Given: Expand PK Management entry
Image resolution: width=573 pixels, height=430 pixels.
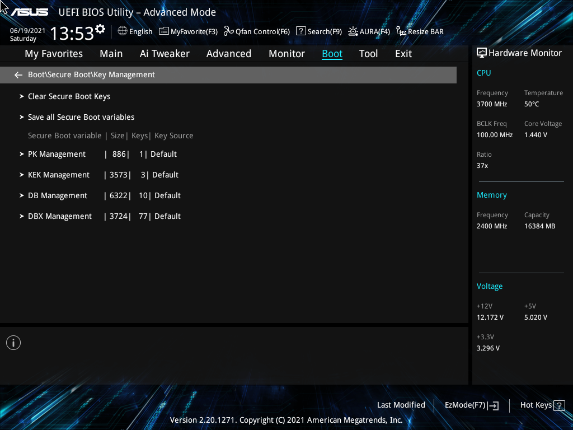Looking at the screenshot, I should pos(57,153).
